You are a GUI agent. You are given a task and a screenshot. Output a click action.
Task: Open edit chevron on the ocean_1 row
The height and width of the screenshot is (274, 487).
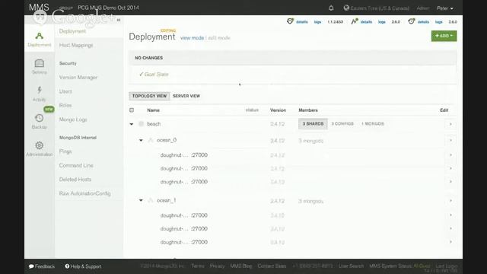[450, 201]
